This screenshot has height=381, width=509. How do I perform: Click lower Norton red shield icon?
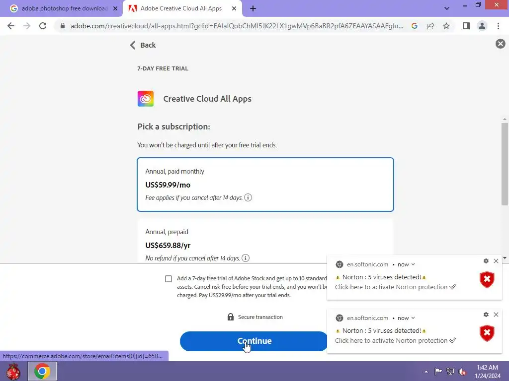(487, 333)
